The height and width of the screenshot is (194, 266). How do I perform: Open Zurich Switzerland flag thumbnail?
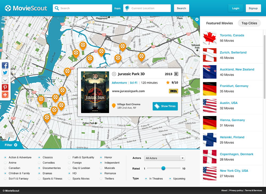(x=210, y=55)
